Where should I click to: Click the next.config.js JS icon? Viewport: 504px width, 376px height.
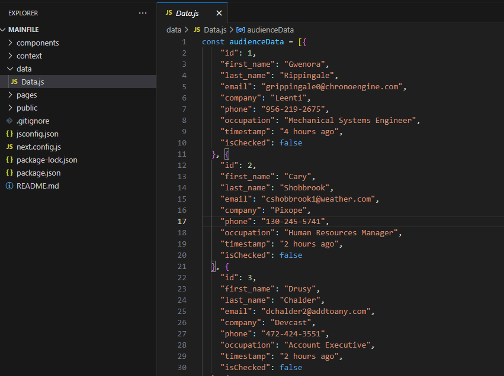click(9, 147)
